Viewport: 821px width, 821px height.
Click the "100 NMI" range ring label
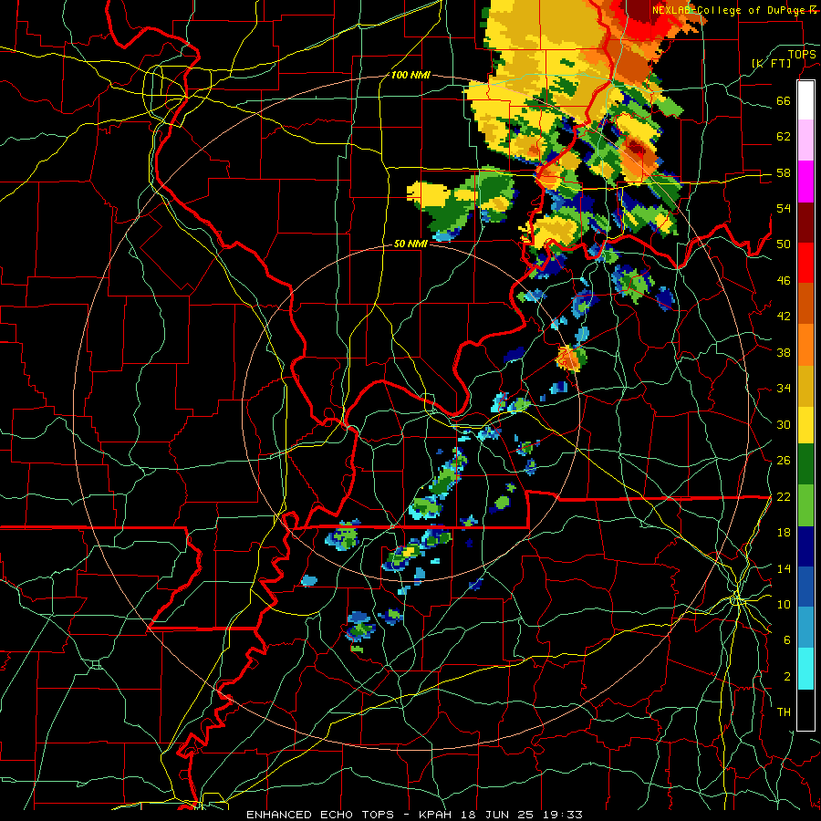click(x=410, y=76)
